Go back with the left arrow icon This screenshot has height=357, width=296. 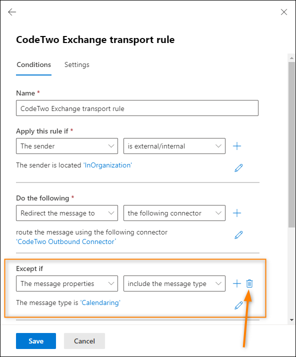[12, 12]
